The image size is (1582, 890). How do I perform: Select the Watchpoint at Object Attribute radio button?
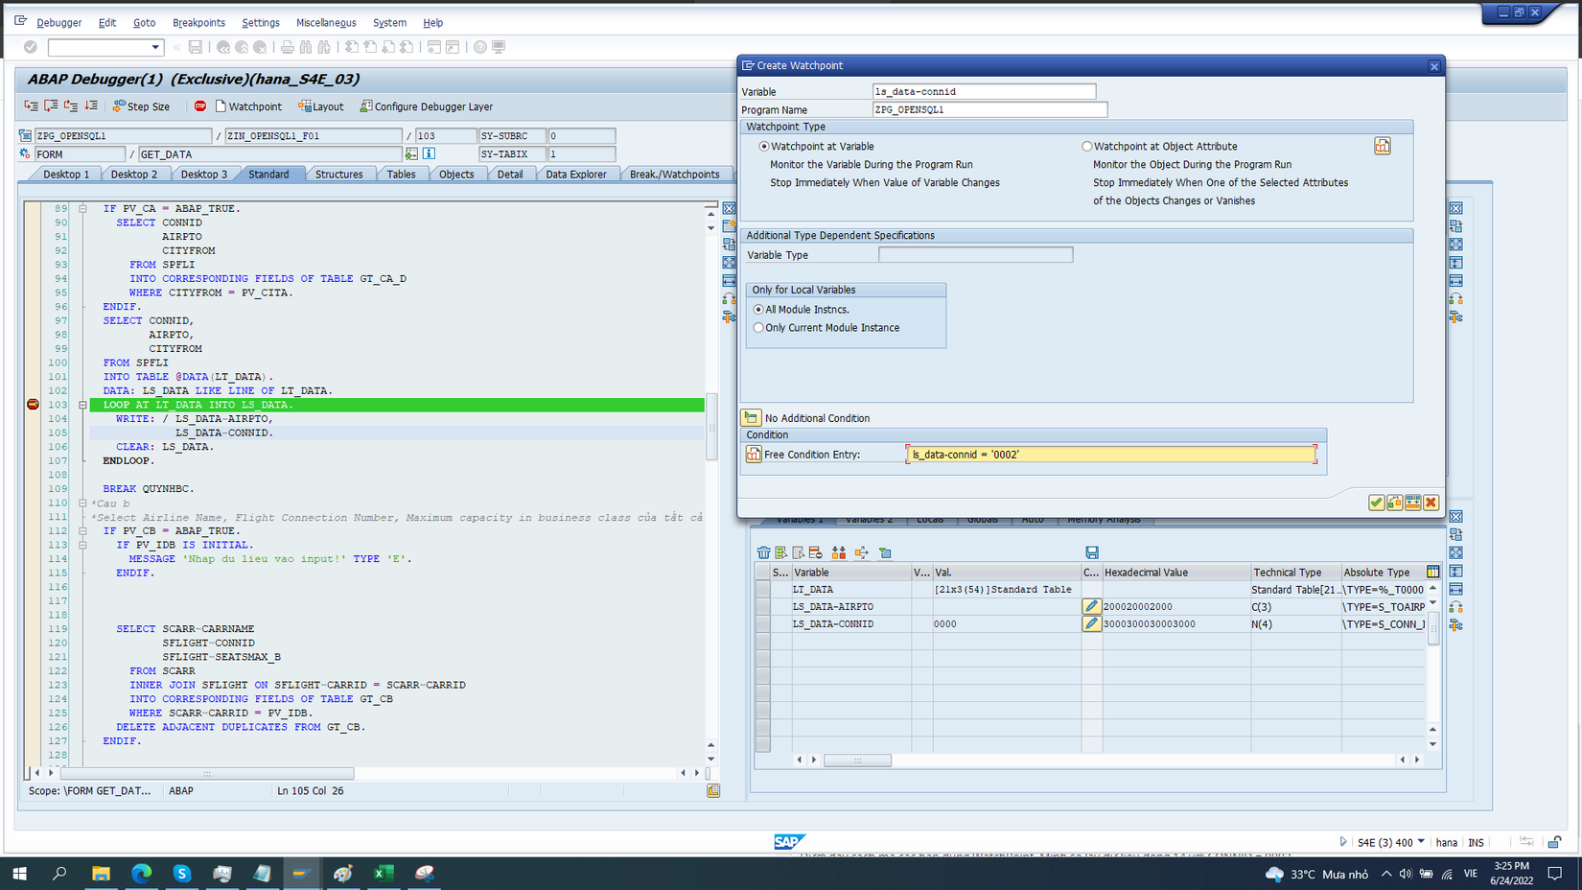1087,146
